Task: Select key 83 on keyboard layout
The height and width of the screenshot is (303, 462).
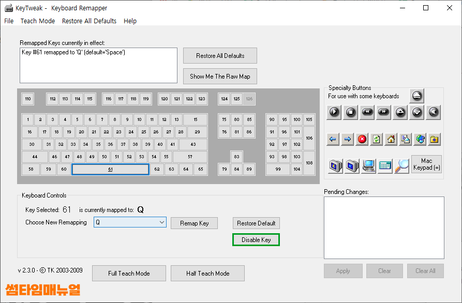Action: click(236, 157)
